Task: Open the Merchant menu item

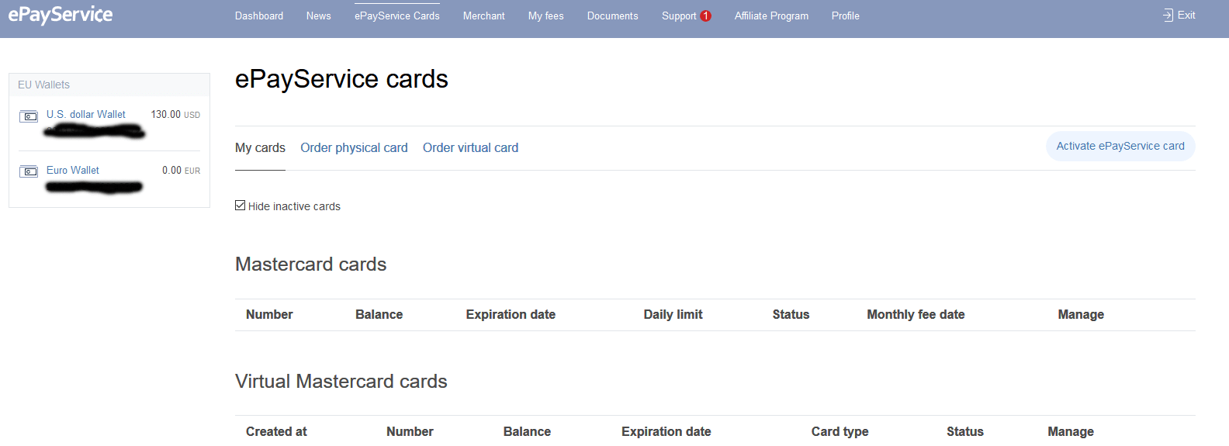Action: 484,16
